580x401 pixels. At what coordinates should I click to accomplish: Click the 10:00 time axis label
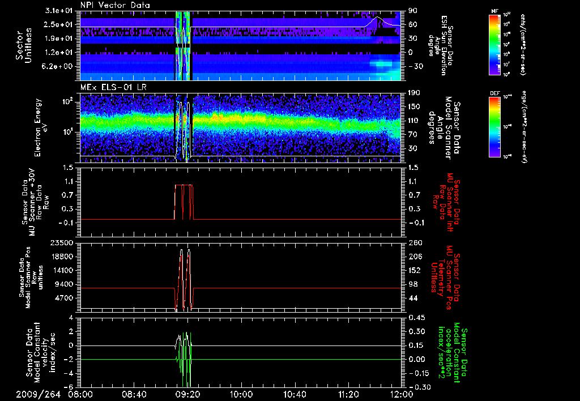pyautogui.click(x=241, y=394)
